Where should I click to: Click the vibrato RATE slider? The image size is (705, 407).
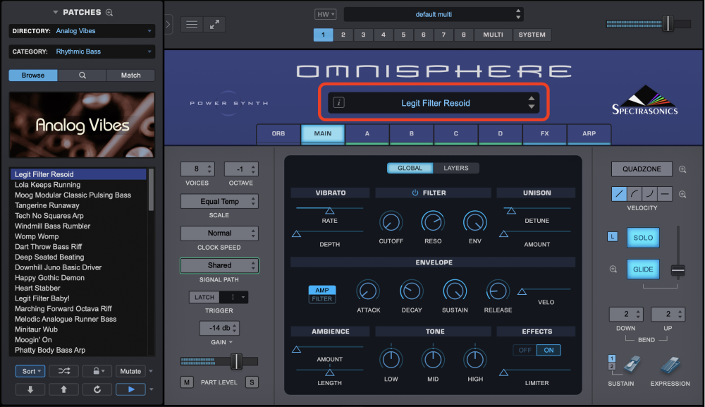(x=329, y=210)
